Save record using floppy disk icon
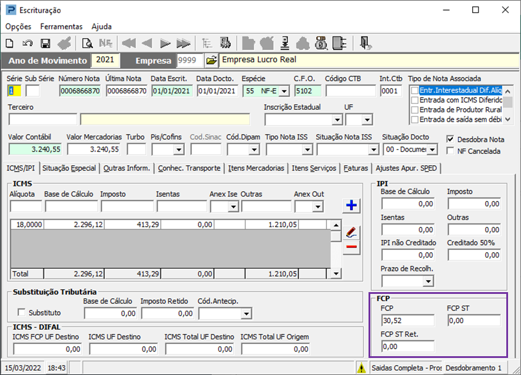This screenshot has height=375, width=521. point(45,43)
